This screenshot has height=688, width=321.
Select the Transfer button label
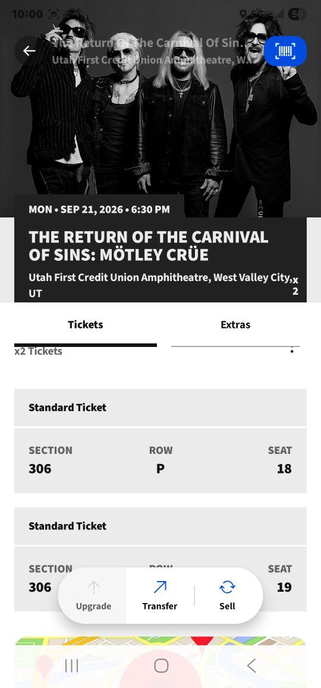tap(160, 606)
